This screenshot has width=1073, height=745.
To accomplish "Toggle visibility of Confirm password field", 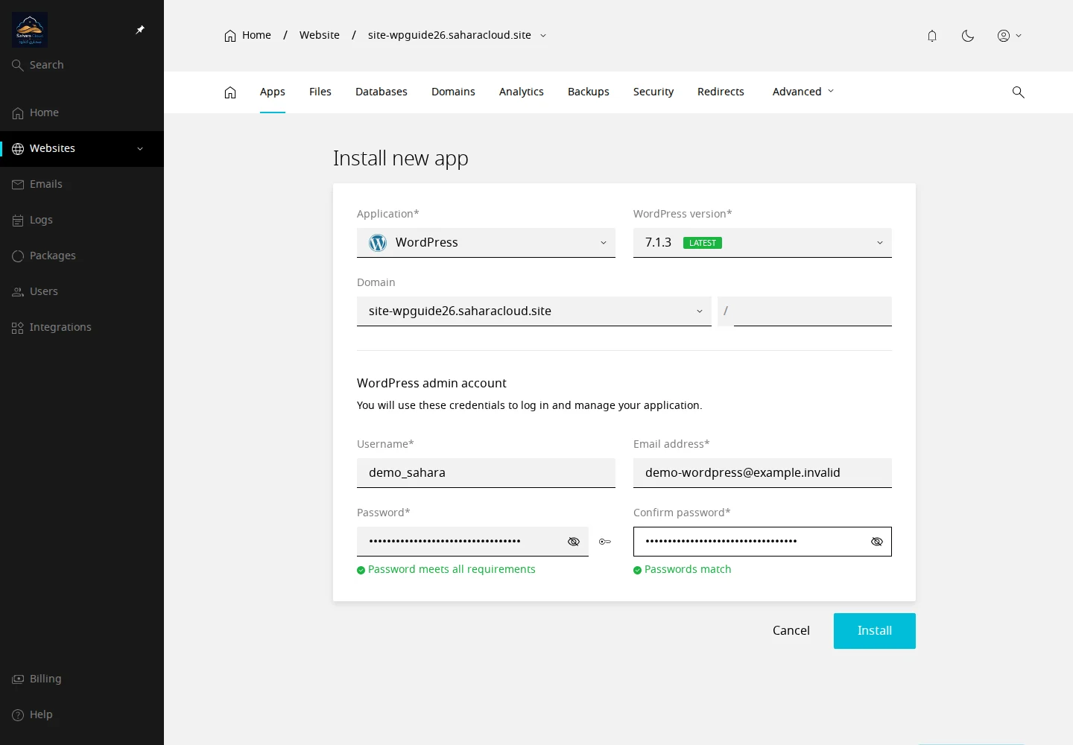I will (877, 542).
